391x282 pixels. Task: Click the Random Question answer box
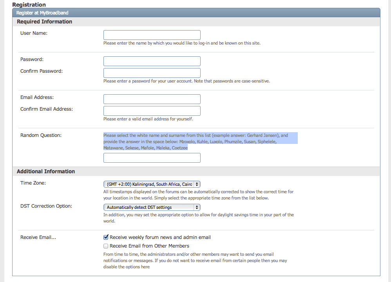[152, 158]
